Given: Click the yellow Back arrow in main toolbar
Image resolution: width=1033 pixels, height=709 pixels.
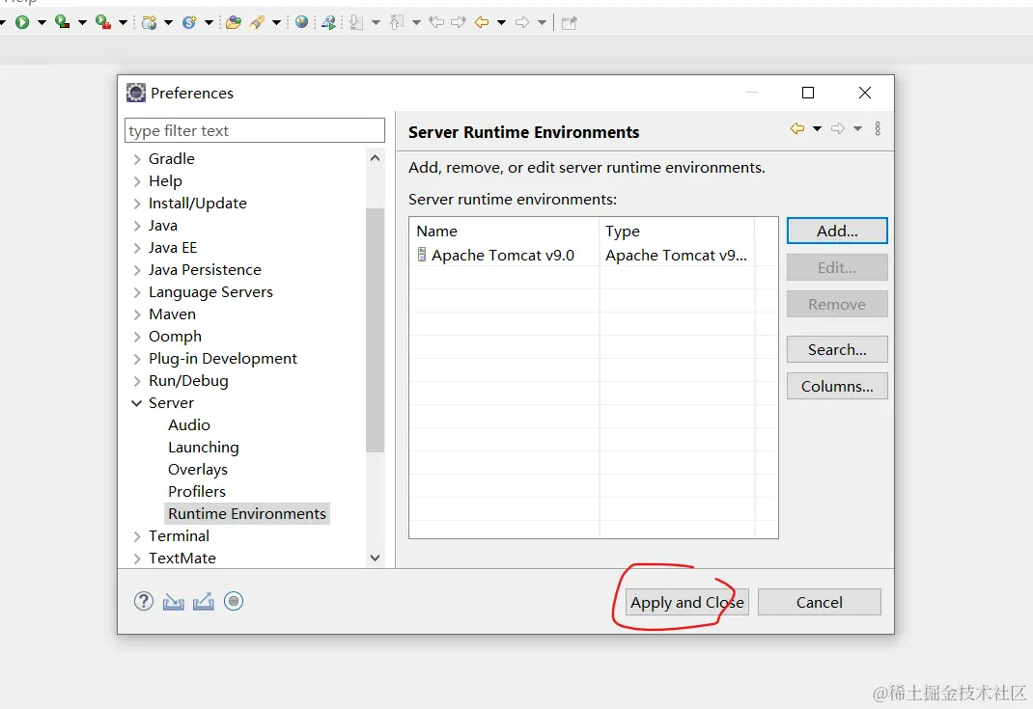Looking at the screenshot, I should click(x=482, y=22).
